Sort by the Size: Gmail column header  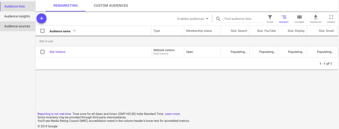click(x=326, y=31)
